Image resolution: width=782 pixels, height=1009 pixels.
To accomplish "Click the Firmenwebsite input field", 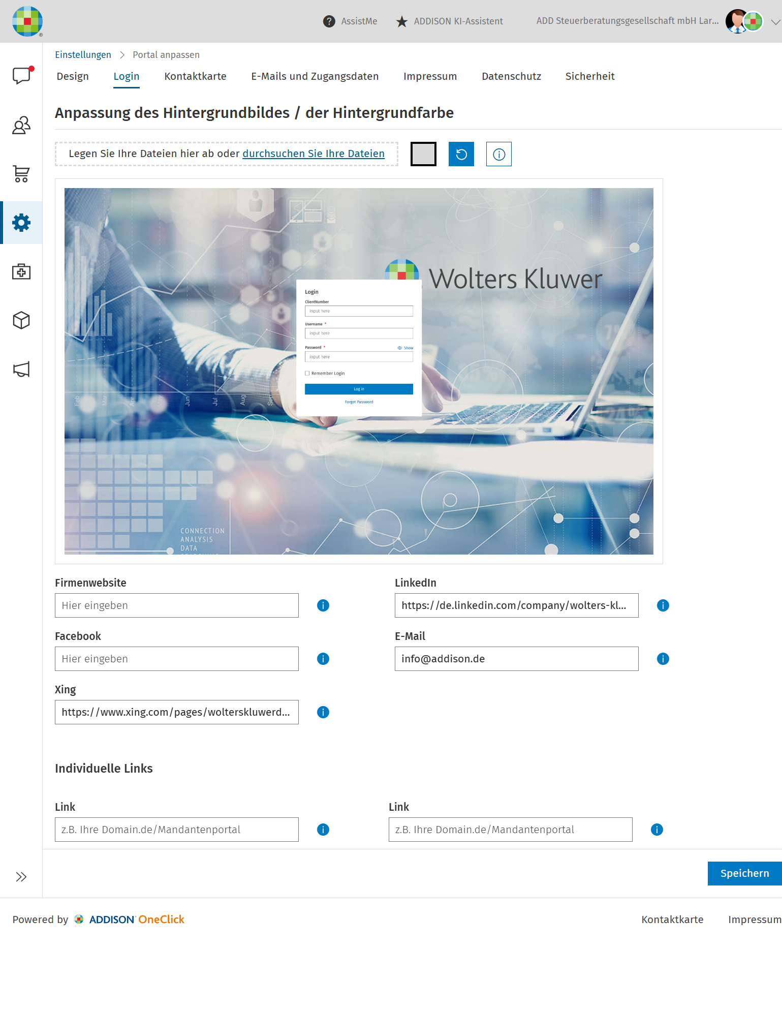I will tap(177, 605).
